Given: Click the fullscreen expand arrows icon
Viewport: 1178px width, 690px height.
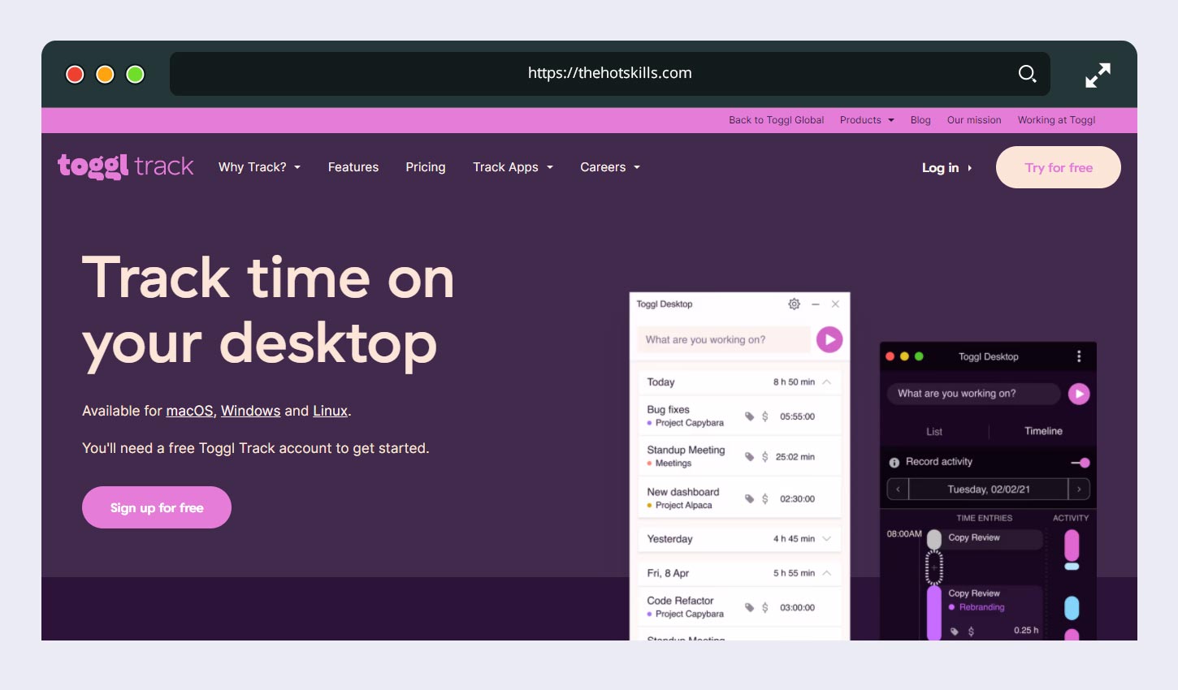Looking at the screenshot, I should click(1098, 75).
